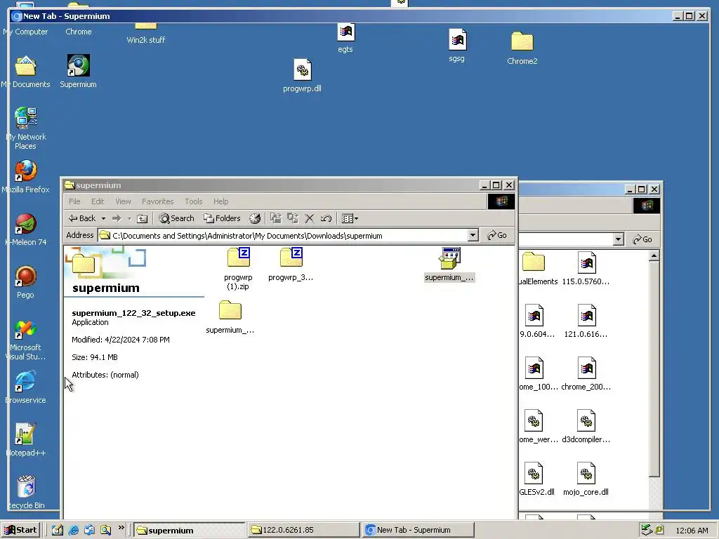Go up one folder level

tap(142, 219)
